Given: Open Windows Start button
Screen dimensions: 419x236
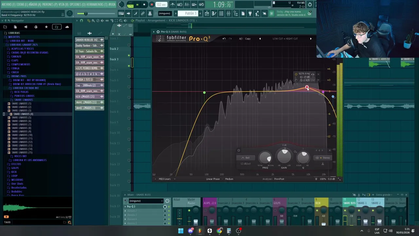Looking at the screenshot, I should click(181, 231).
